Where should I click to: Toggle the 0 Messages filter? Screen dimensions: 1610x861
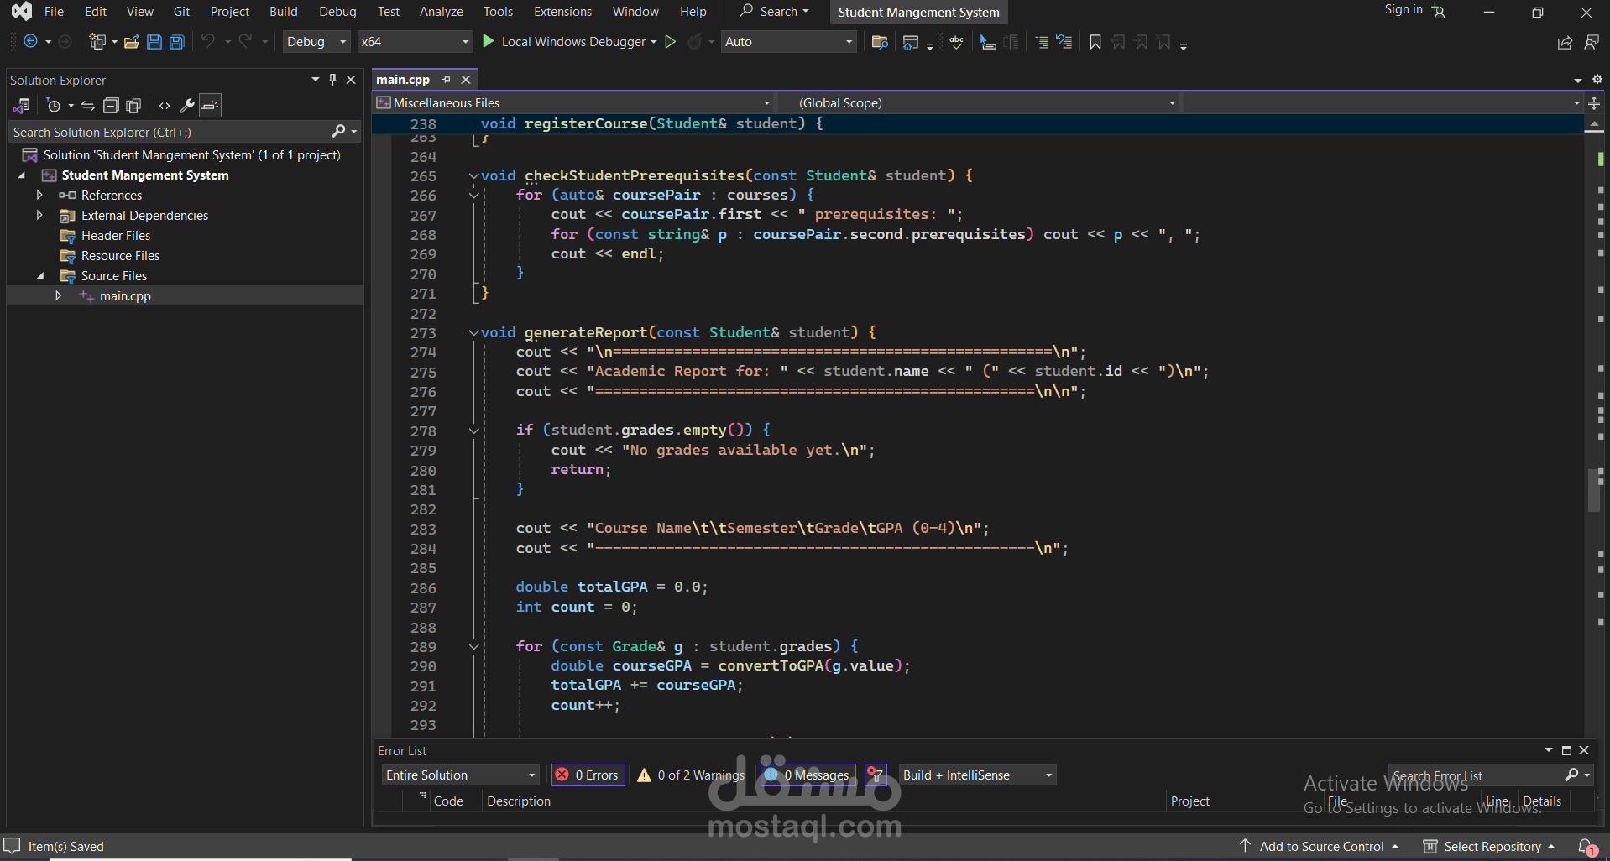coord(808,775)
